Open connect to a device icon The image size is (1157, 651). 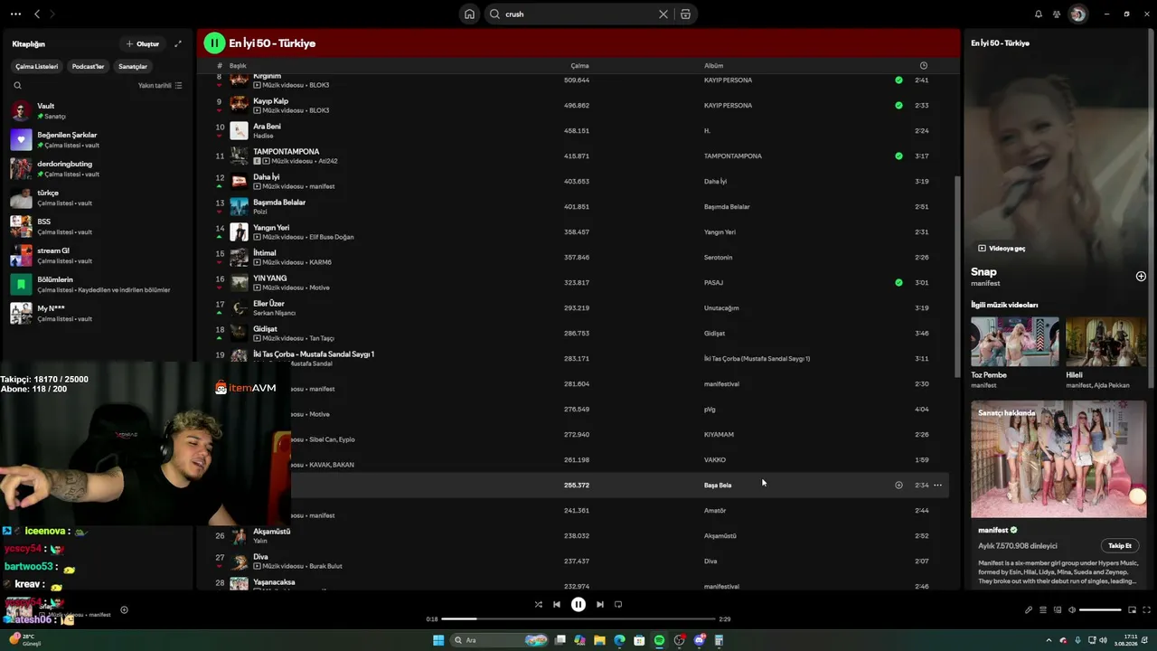[x=1058, y=610]
